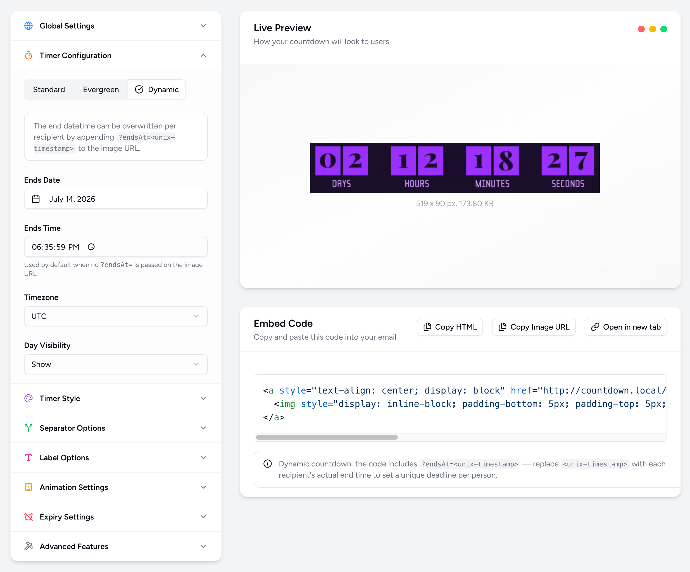Click the Copy Image URL button
690x572 pixels.
click(534, 327)
